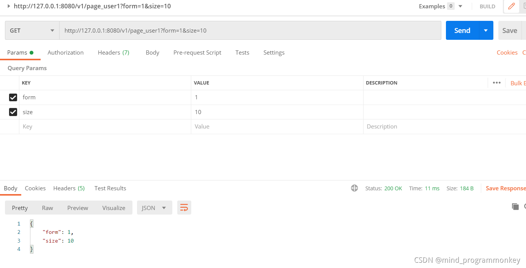Click the Cookies link on the right
This screenshot has width=526, height=268.
[507, 53]
